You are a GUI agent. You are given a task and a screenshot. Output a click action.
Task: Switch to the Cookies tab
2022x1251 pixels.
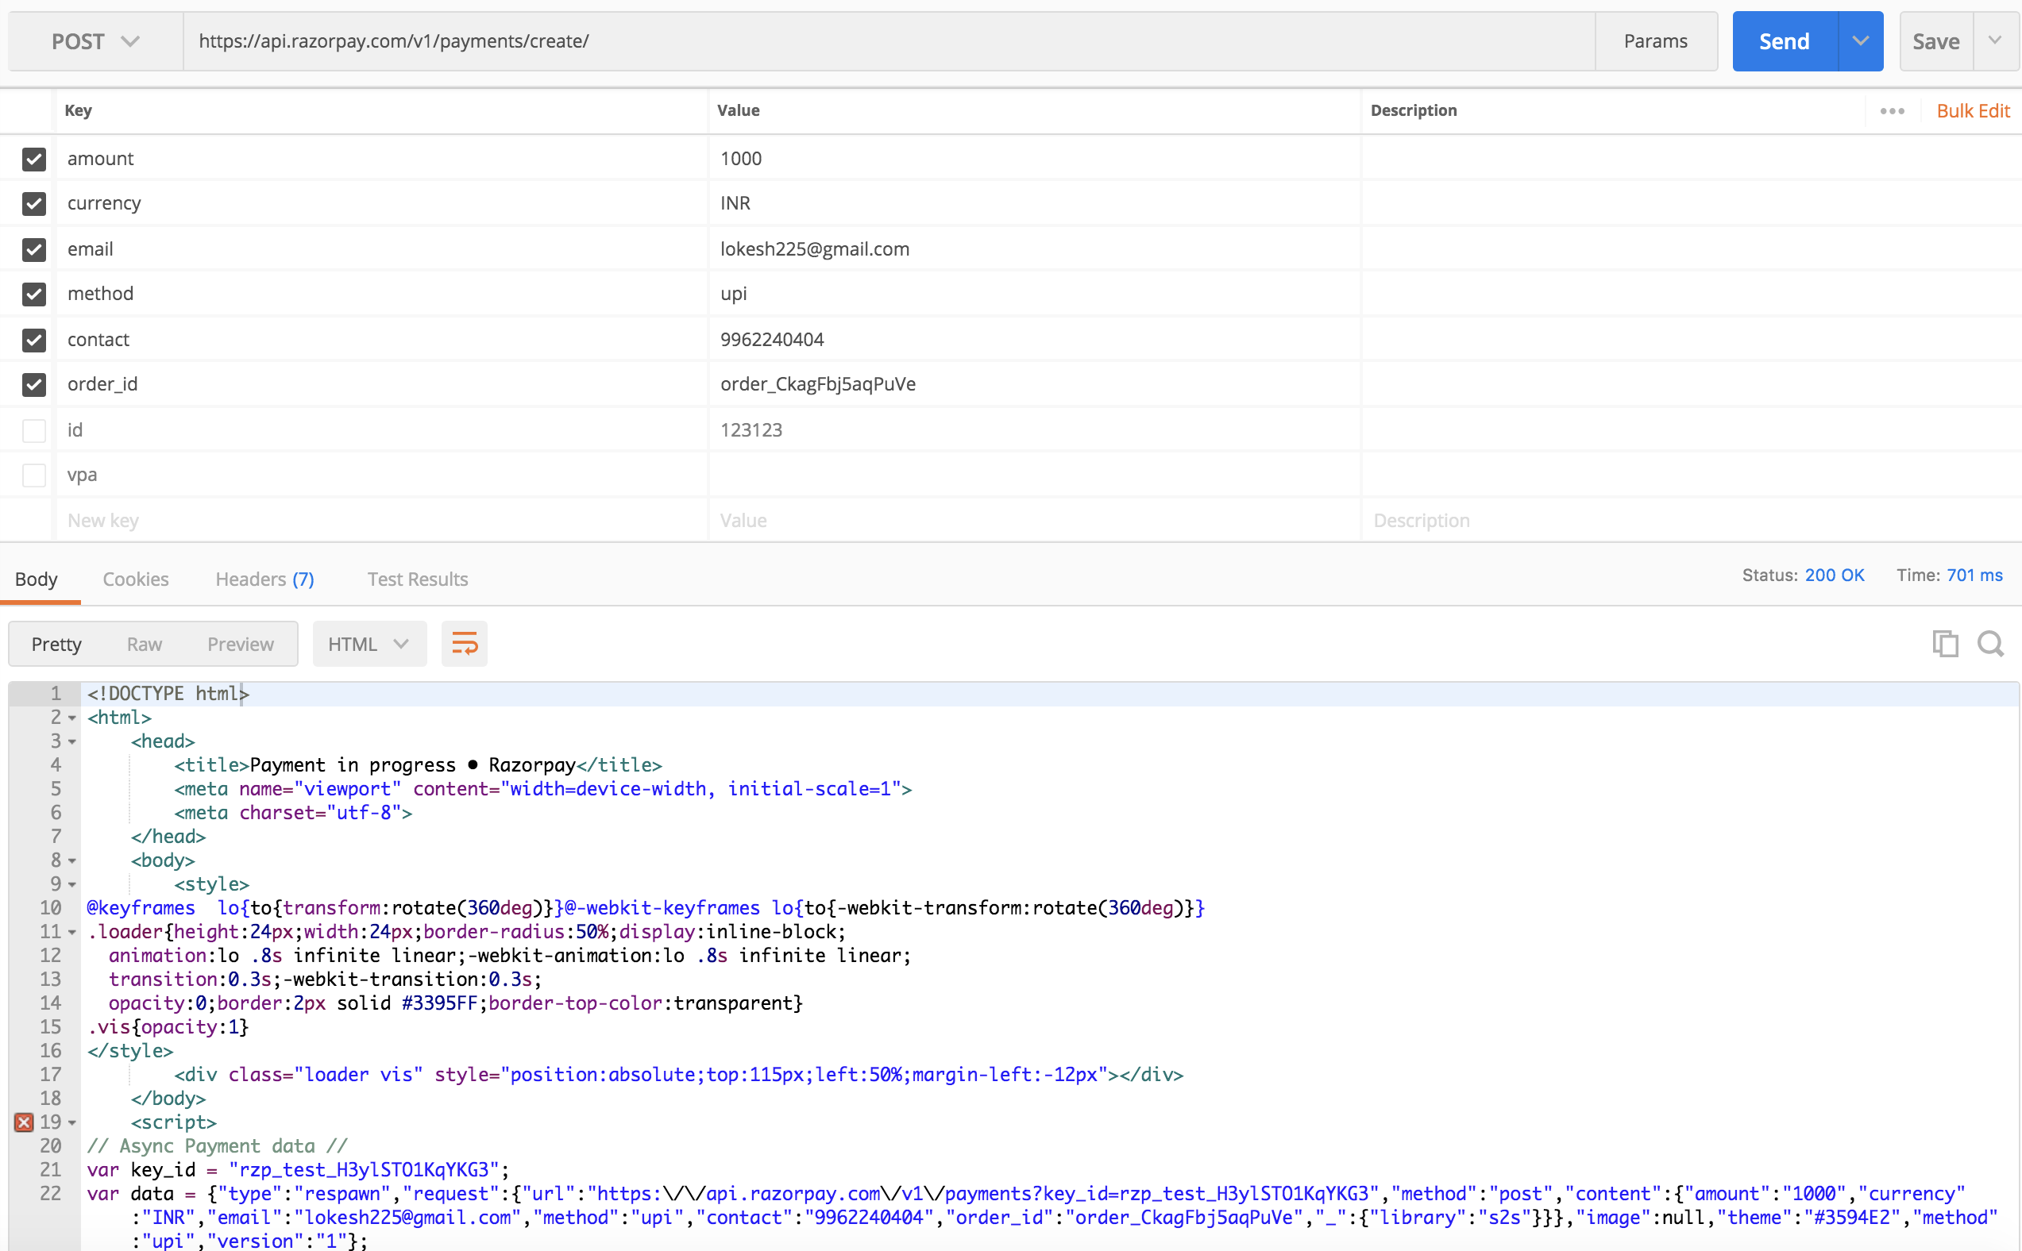(135, 579)
